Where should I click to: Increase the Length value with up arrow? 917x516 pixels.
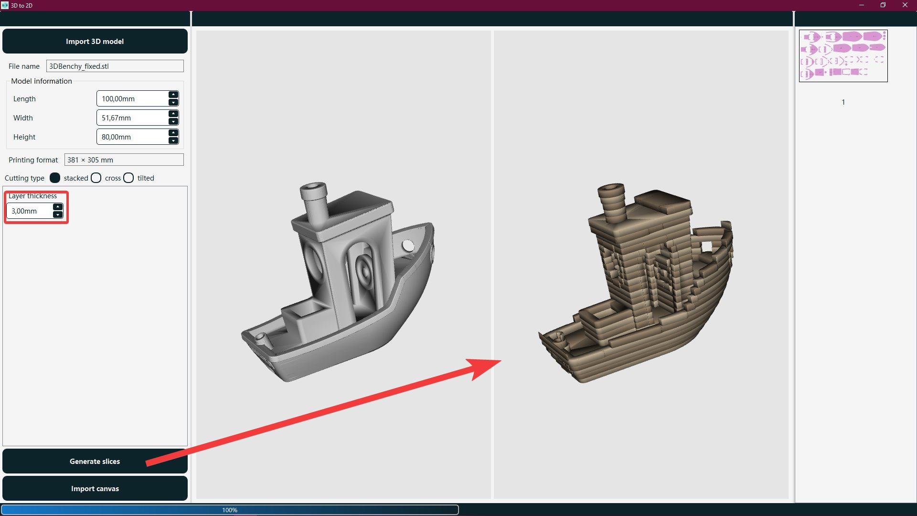point(173,95)
